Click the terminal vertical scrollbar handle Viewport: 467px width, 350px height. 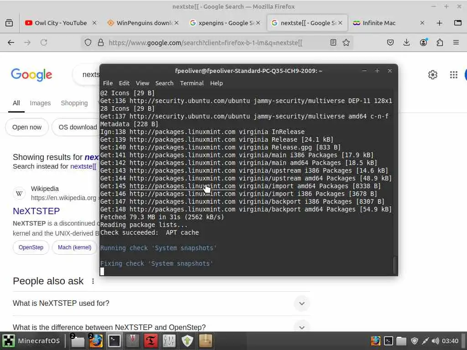click(x=395, y=265)
